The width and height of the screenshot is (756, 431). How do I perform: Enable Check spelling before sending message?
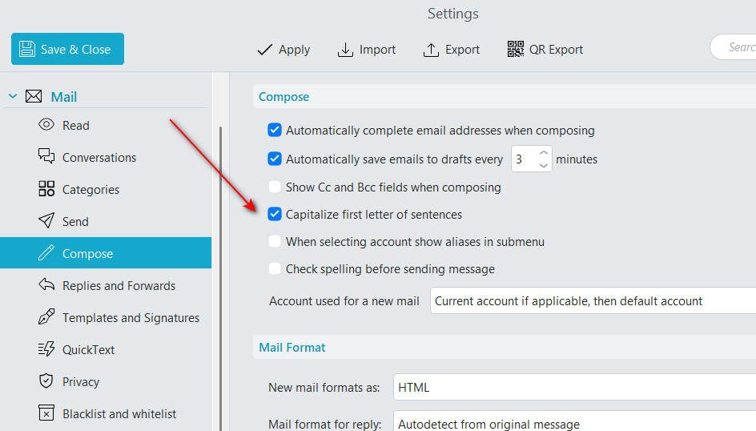coord(275,269)
